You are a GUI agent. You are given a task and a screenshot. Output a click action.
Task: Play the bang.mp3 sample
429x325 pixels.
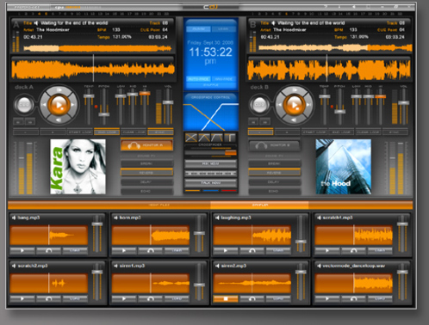[x=22, y=251]
